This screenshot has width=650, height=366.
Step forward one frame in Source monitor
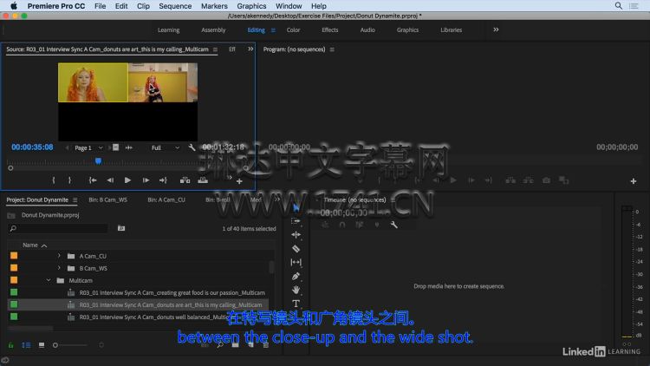click(x=146, y=180)
